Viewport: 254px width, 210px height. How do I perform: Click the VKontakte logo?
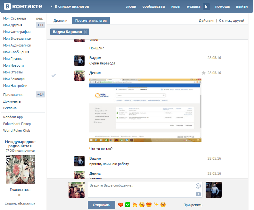point(22,6)
